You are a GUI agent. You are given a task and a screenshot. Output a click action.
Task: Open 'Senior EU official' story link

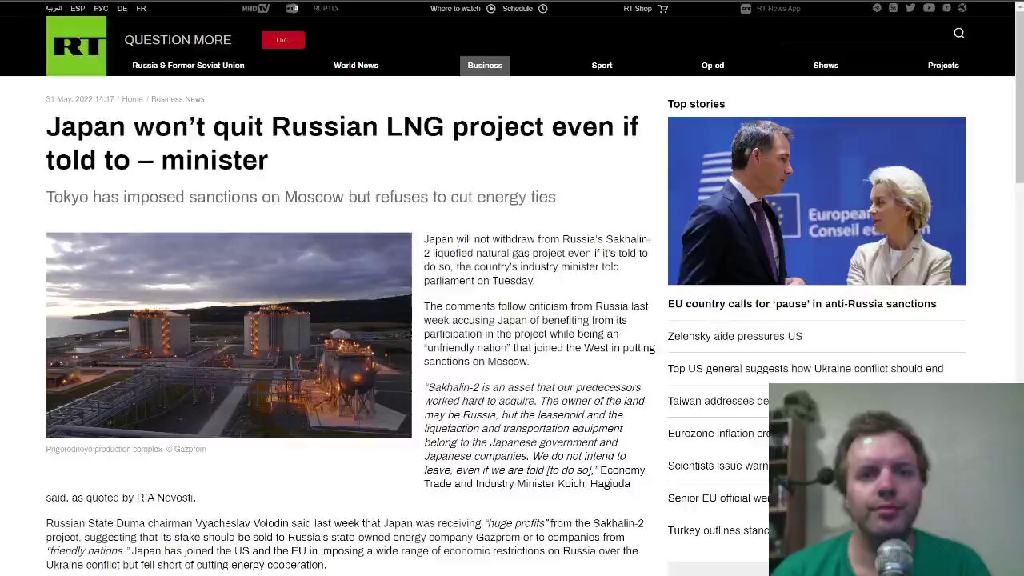(718, 498)
